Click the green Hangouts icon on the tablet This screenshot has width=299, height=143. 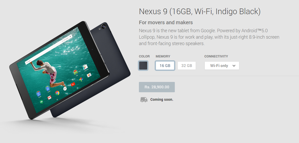click(x=41, y=102)
